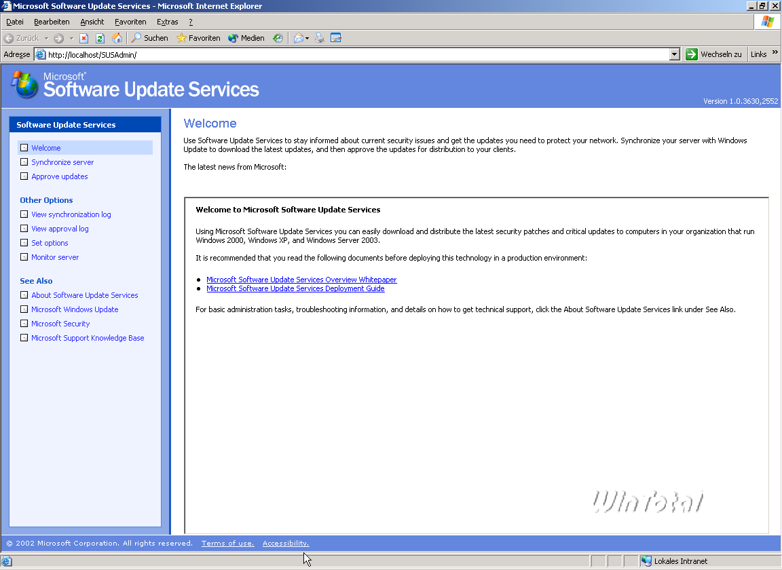Image resolution: width=782 pixels, height=570 pixels.
Task: Click the Accessibility footer link
Action: click(286, 543)
